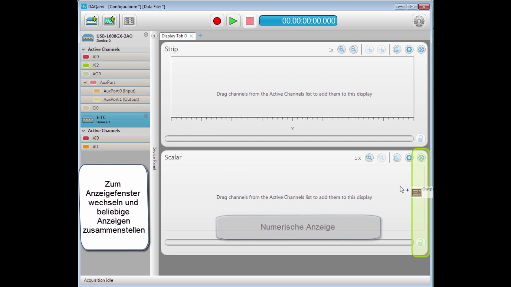Select channel AI0 of the E-TC device

115,138
